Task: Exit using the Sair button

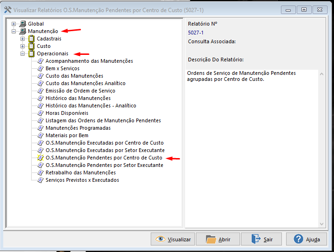Action: [x=261, y=239]
